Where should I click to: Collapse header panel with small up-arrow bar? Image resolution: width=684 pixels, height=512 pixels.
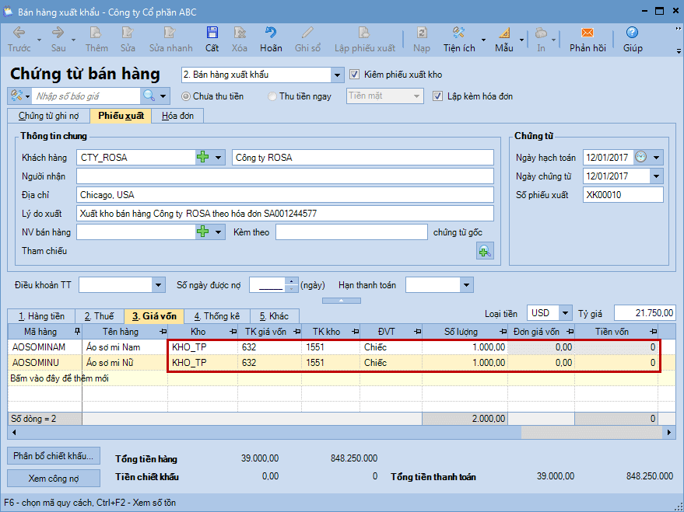tap(341, 301)
